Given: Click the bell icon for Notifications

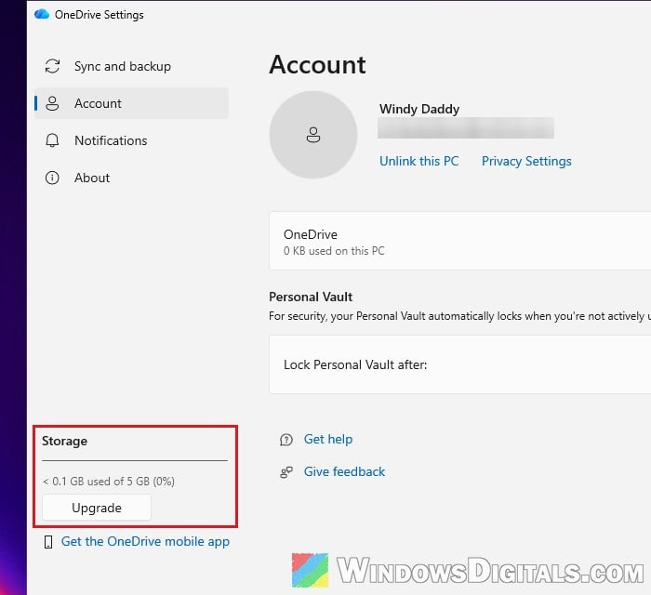Looking at the screenshot, I should [52, 140].
